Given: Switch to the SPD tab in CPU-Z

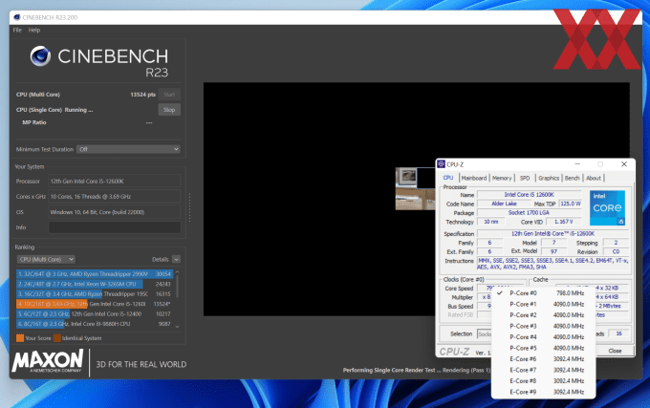Looking at the screenshot, I should [525, 178].
